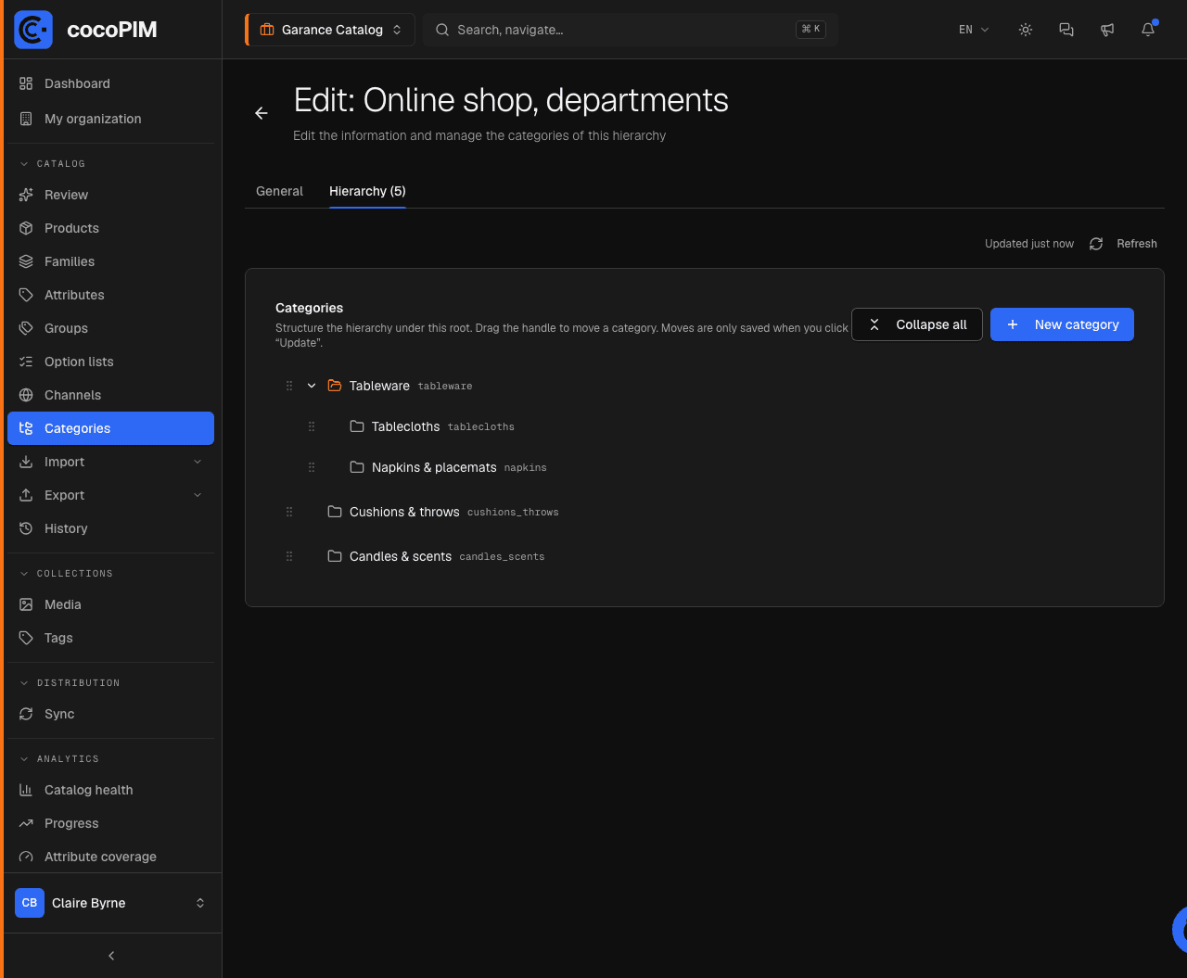Open Dashboard in the sidebar

111,83
